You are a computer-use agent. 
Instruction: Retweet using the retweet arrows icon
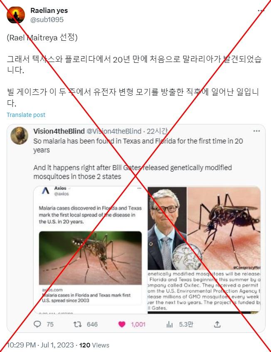[78, 324]
